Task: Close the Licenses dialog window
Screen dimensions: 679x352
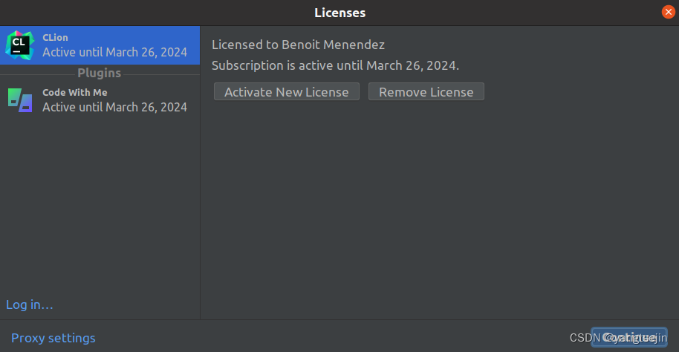Action: point(668,12)
